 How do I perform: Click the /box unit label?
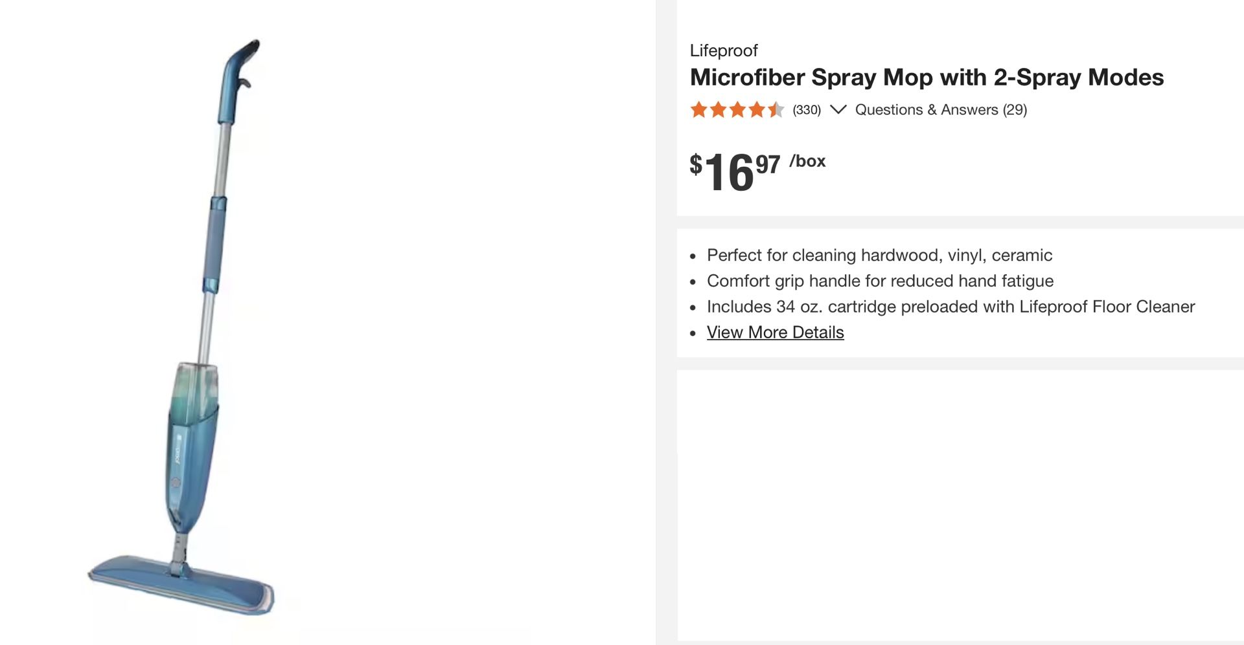(807, 161)
